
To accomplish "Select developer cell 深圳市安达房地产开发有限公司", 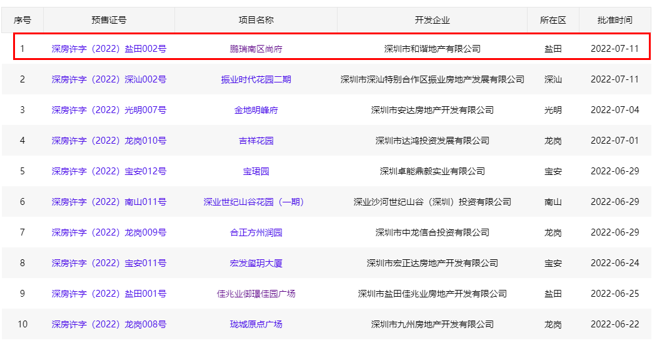I will pyautogui.click(x=433, y=110).
